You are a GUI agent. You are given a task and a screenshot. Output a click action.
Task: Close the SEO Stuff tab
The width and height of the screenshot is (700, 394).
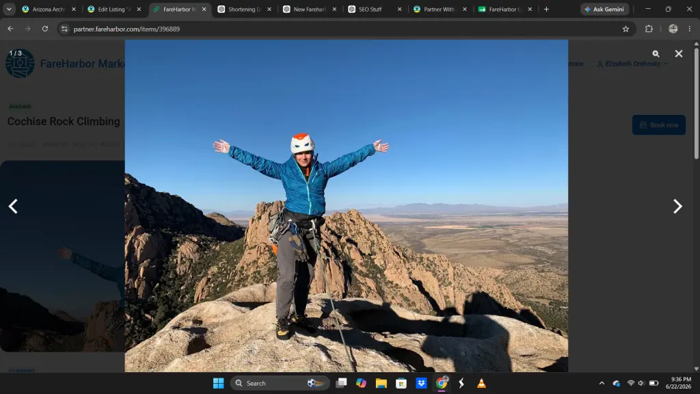(x=399, y=9)
